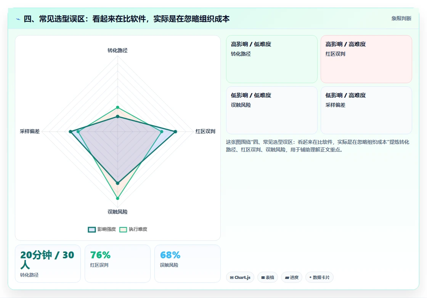
Task: Click the 76% value
Action: 100,255
